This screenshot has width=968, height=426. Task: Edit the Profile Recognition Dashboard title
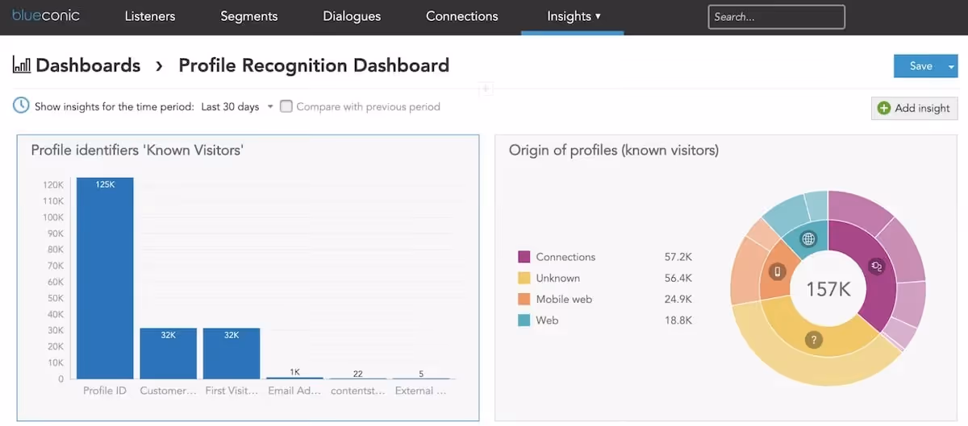pyautogui.click(x=314, y=65)
